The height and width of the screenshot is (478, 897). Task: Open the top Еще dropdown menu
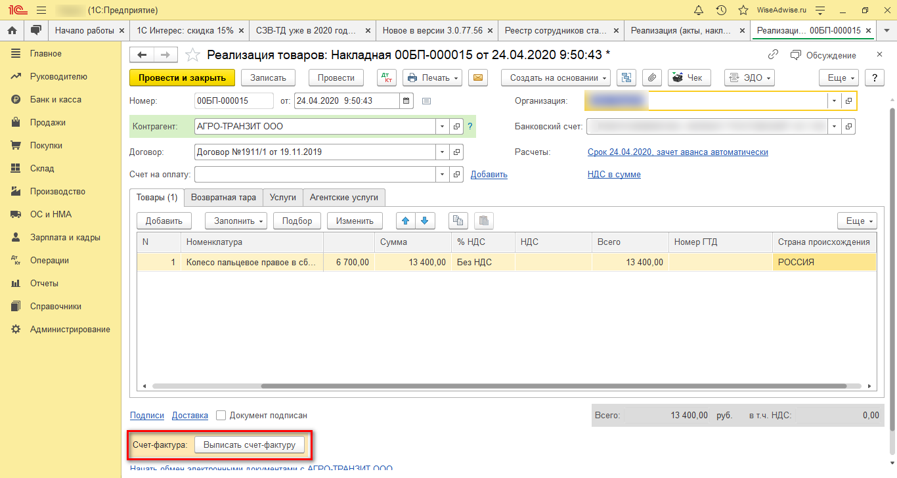pyautogui.click(x=839, y=77)
